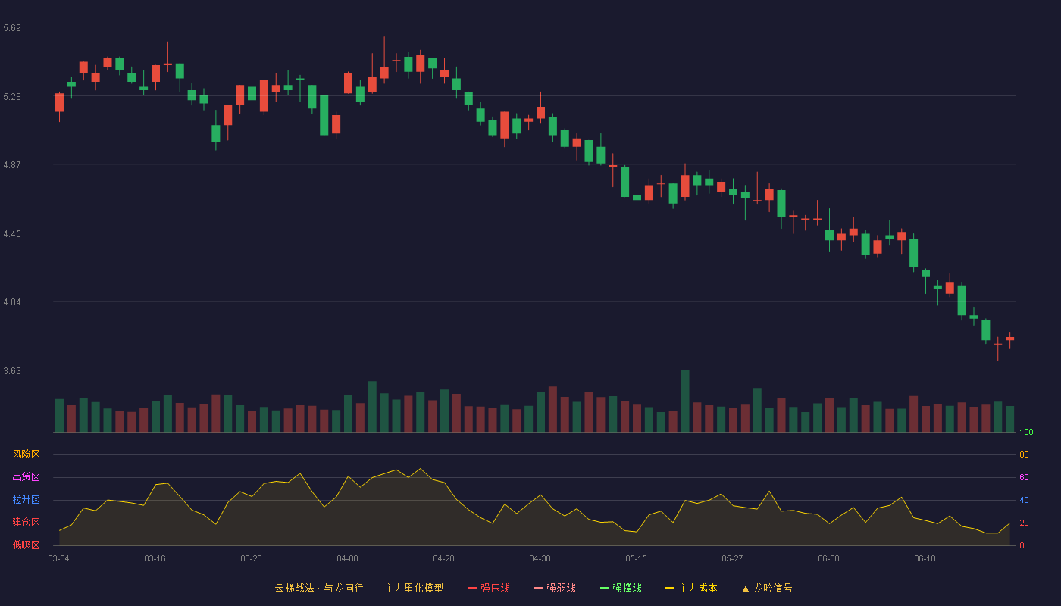Toggle the 强弱线 legend entry
1061x606 pixels.
coord(555,588)
